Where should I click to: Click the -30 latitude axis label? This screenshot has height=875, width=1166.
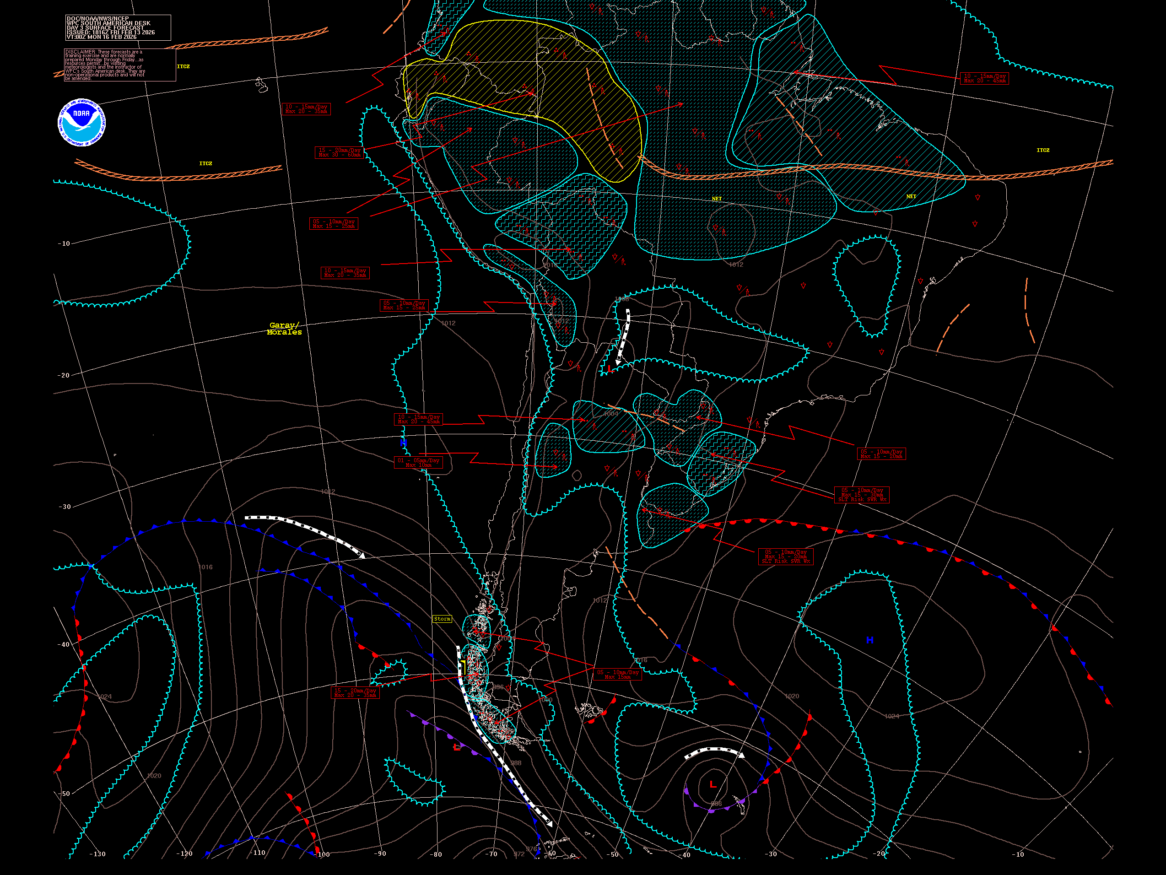point(65,507)
